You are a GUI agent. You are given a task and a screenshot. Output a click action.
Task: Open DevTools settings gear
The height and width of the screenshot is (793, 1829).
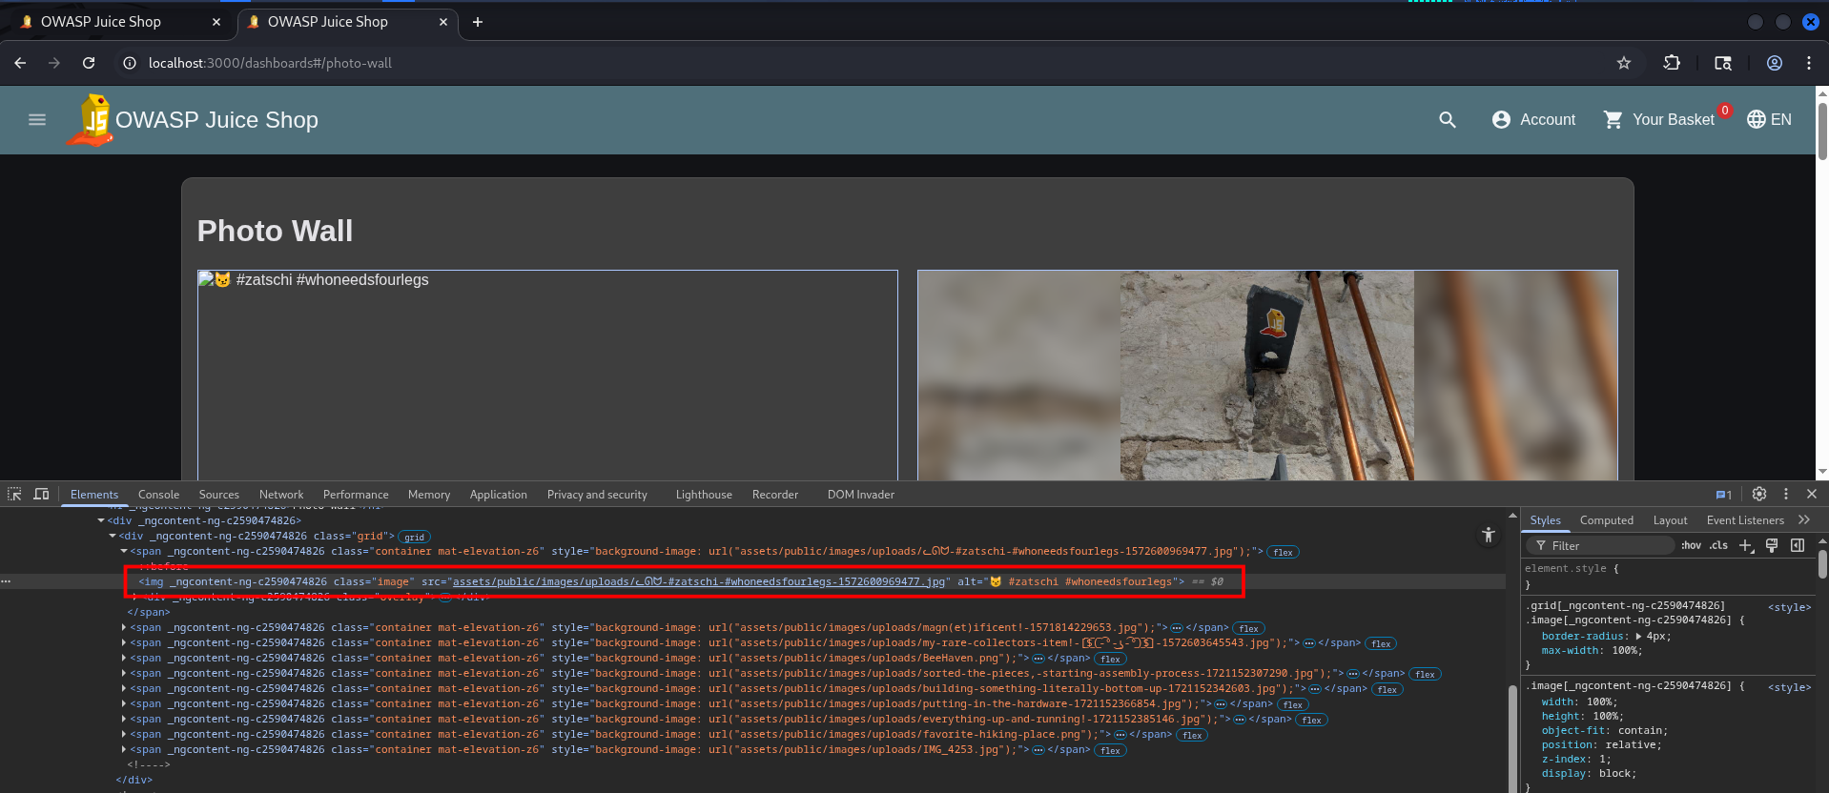[x=1759, y=494]
